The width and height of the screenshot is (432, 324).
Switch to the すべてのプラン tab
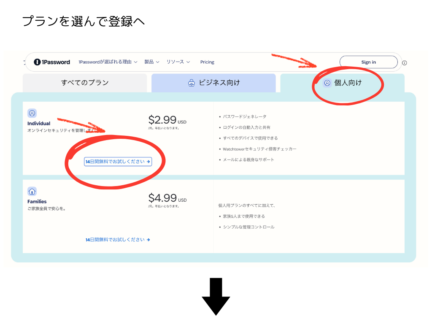click(85, 83)
